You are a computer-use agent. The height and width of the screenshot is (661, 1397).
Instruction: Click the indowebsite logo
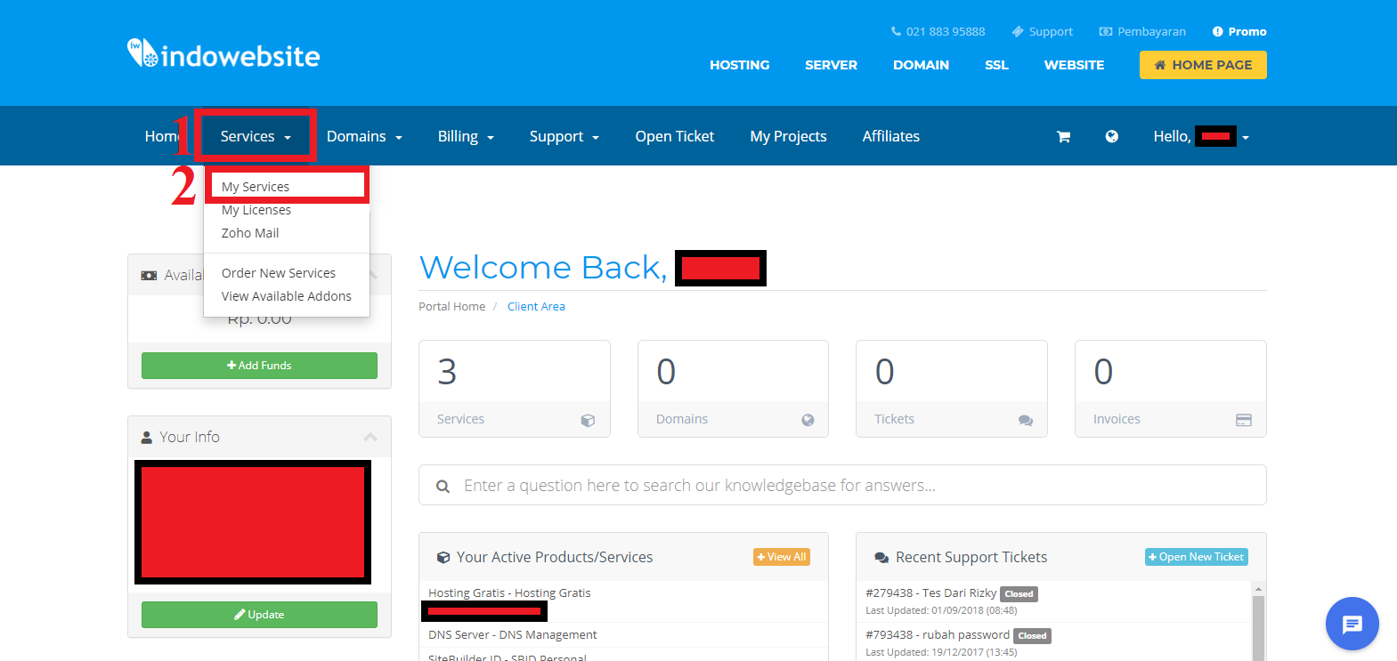[x=223, y=55]
